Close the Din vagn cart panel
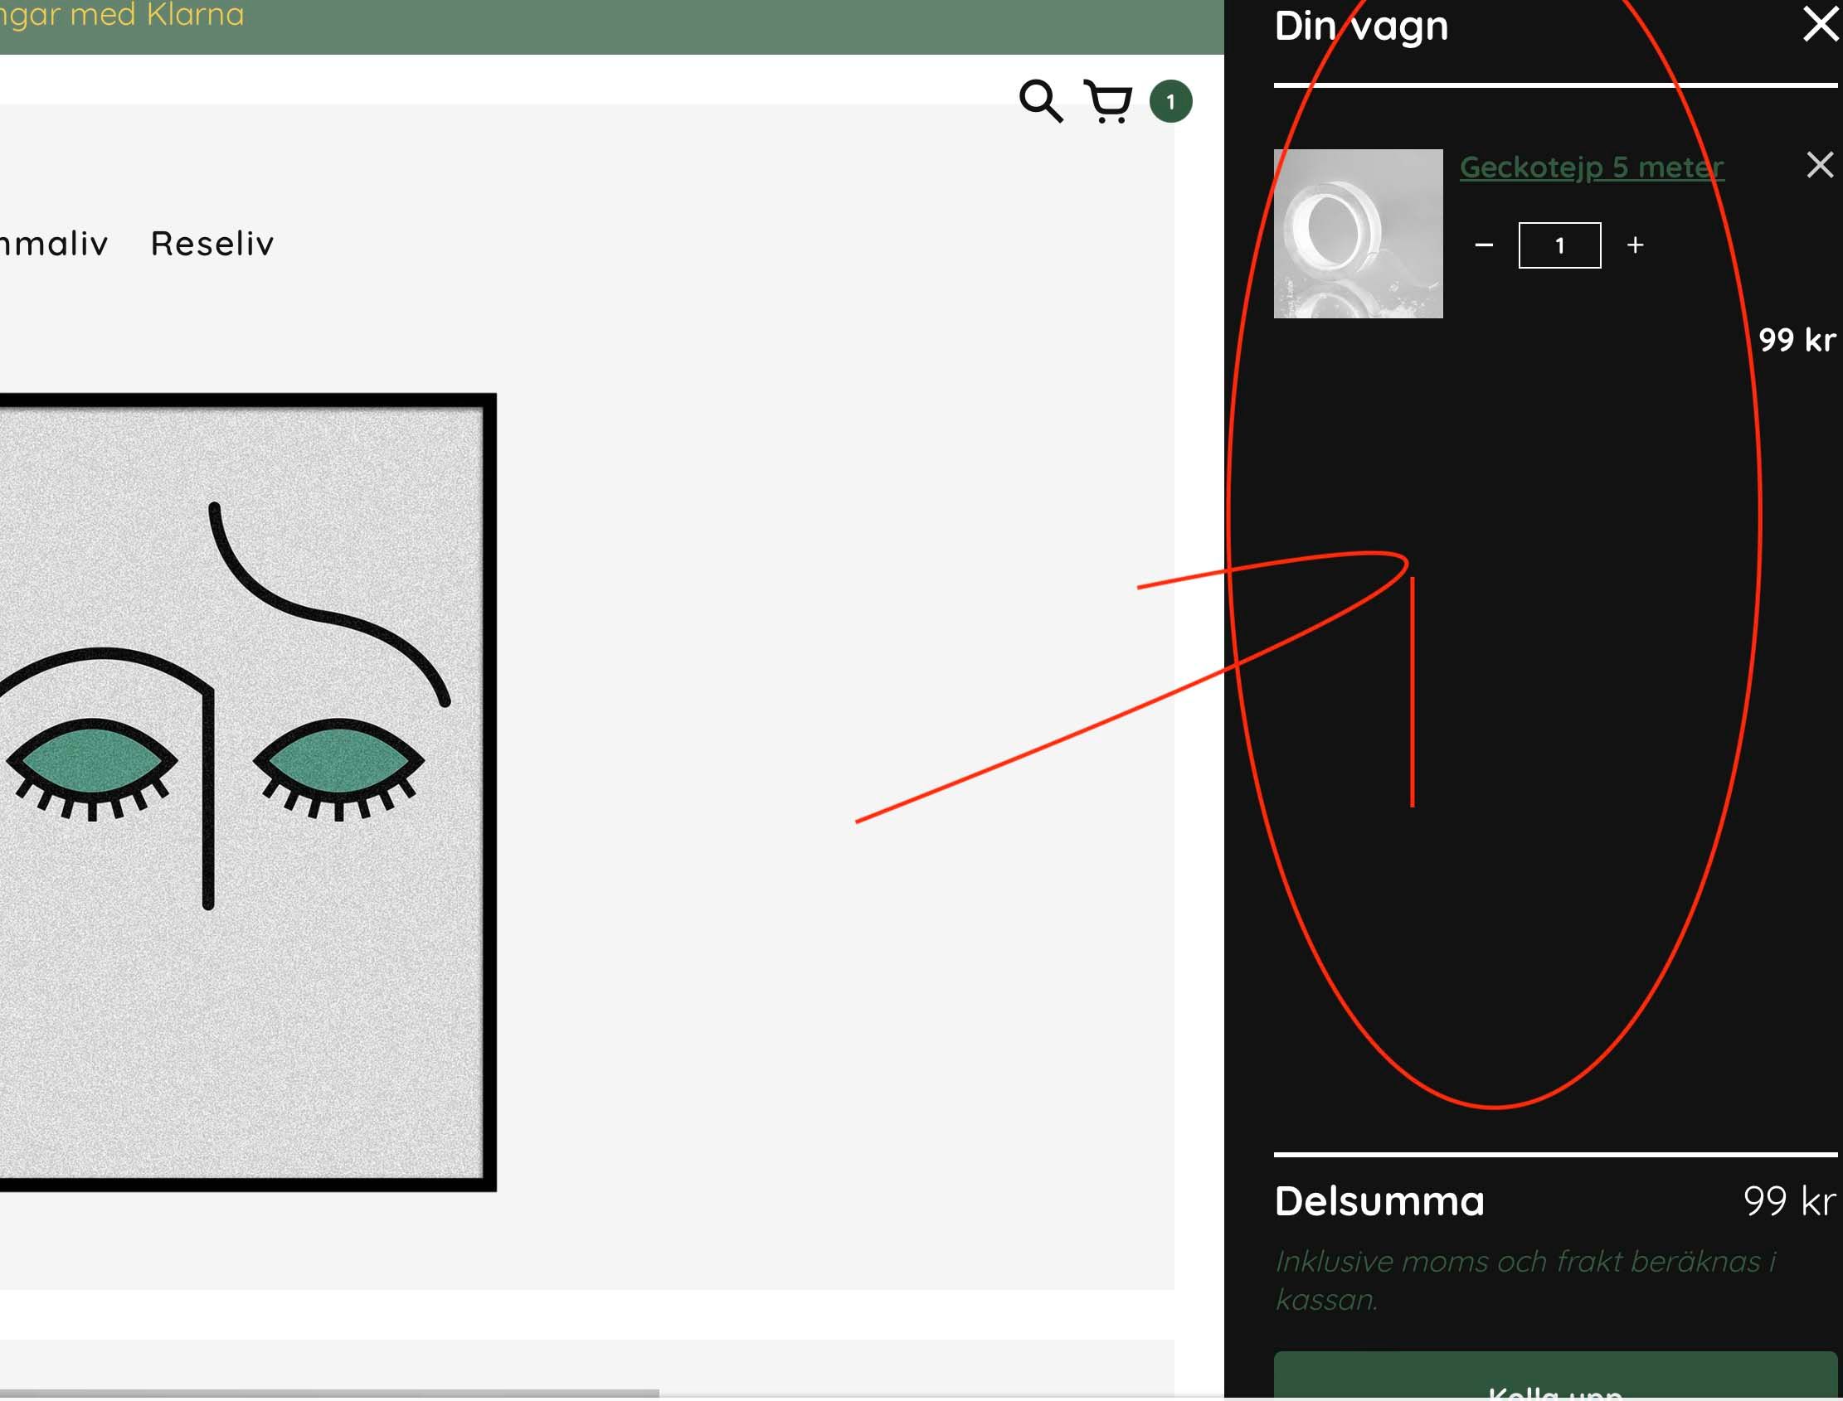Viewport: 1843px width, 1401px height. click(x=1821, y=23)
